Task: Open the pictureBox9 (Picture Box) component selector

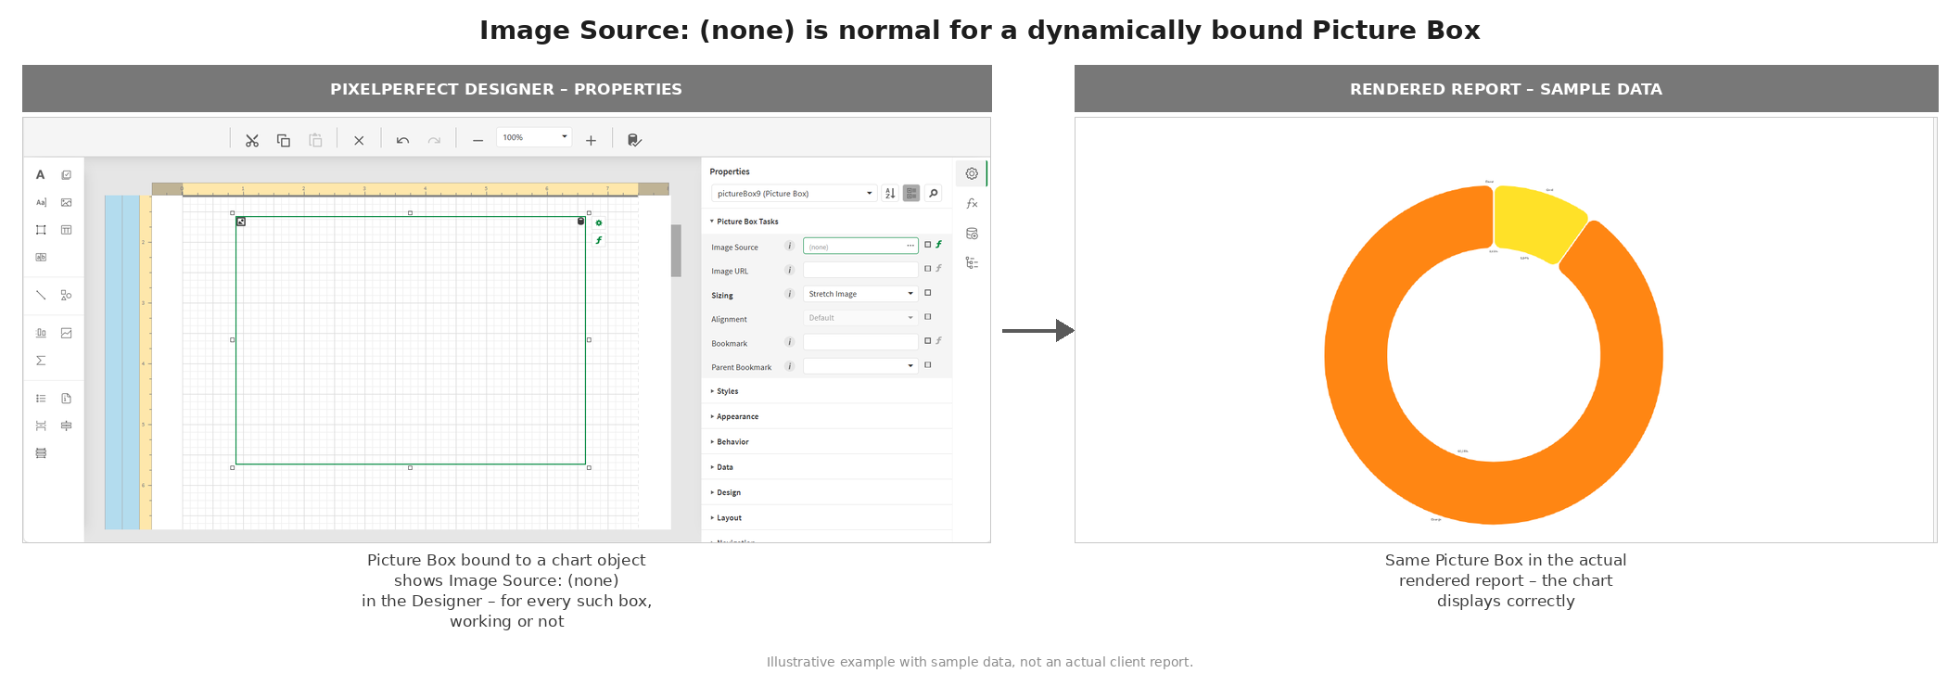Action: [794, 193]
